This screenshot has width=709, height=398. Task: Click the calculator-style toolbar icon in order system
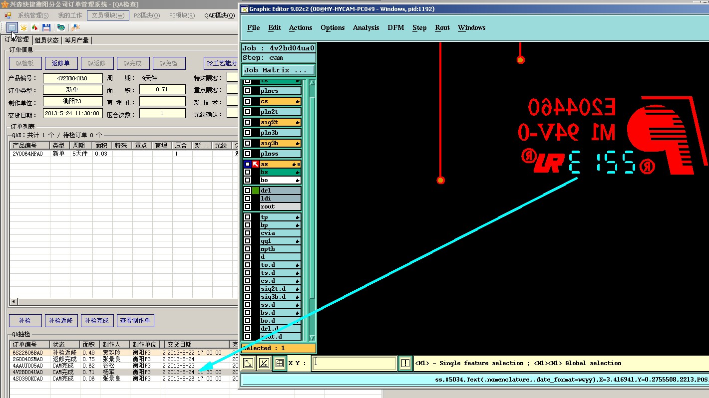click(12, 27)
